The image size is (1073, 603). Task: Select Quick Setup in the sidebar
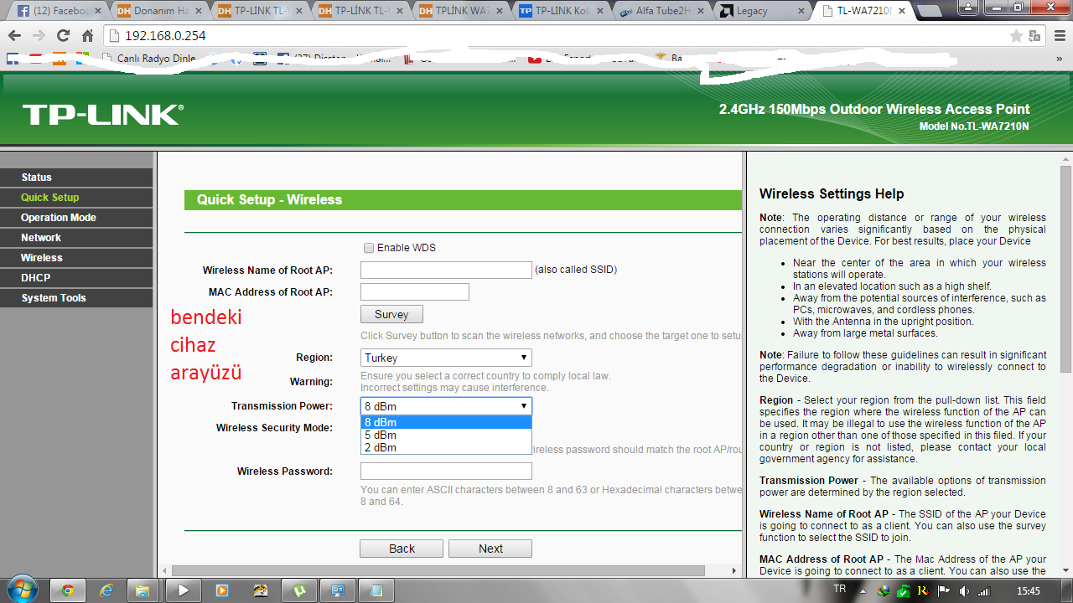click(76, 198)
